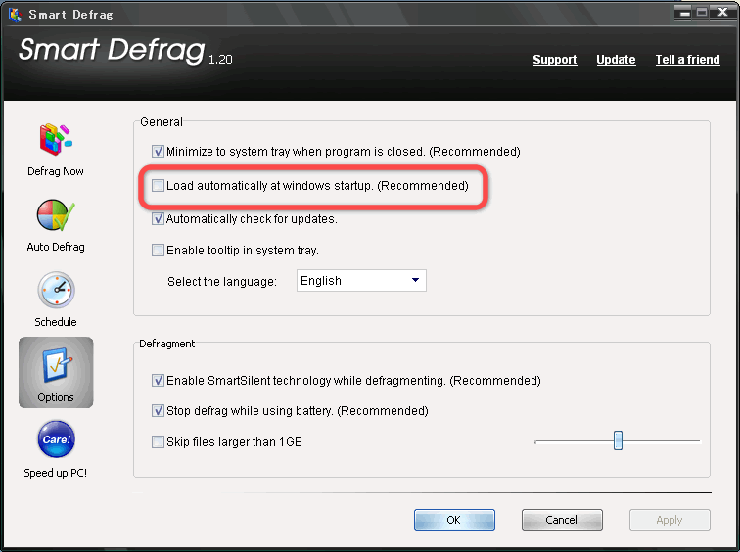Click the Apply button
This screenshot has height=552, width=740.
pyautogui.click(x=670, y=520)
